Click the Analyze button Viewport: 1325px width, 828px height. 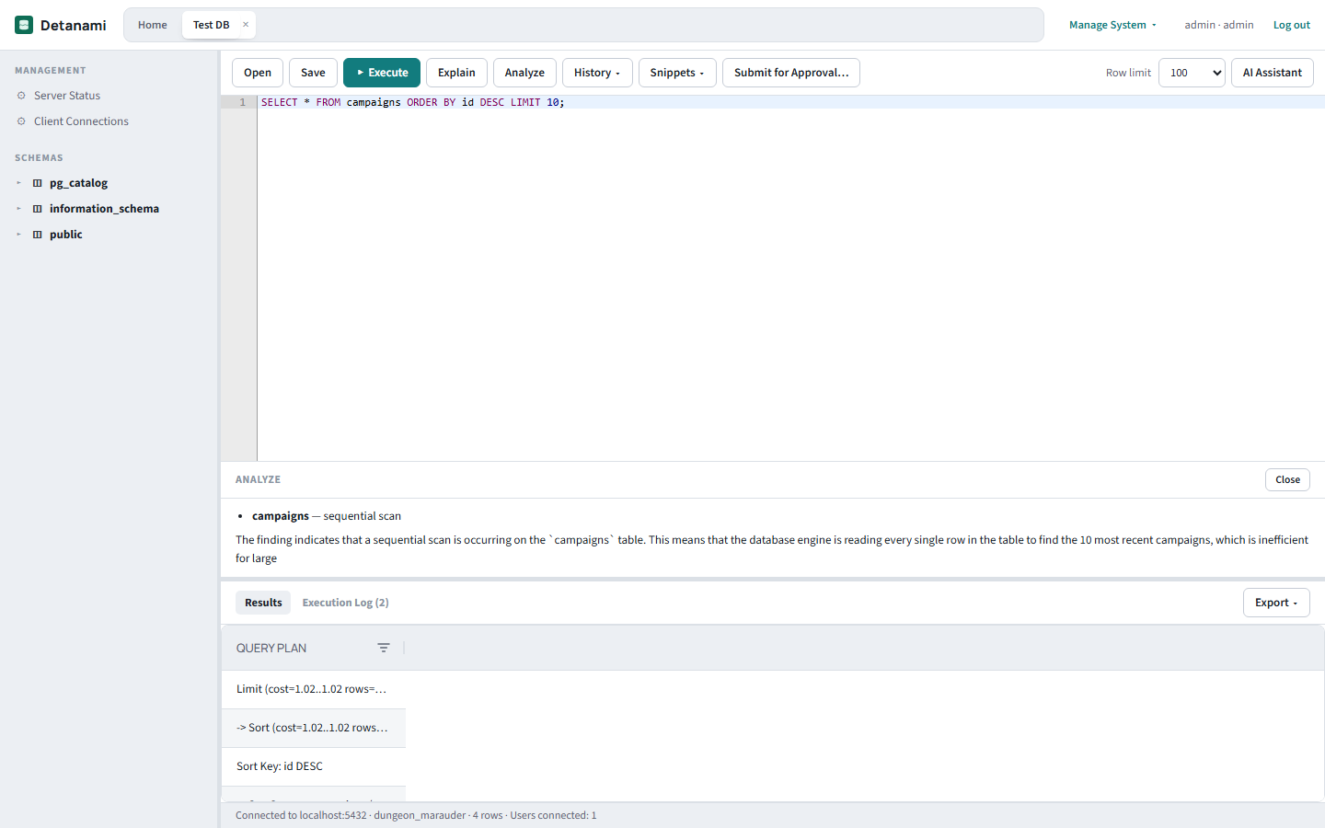click(x=524, y=73)
